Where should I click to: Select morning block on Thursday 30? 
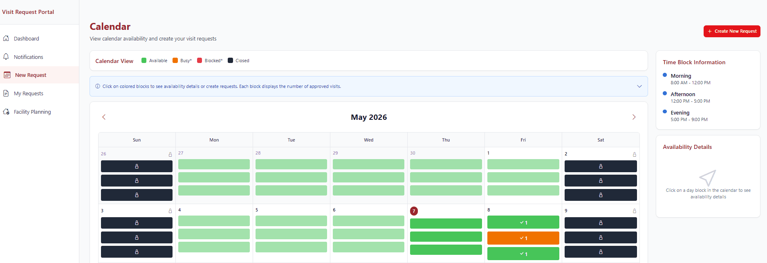coord(446,164)
